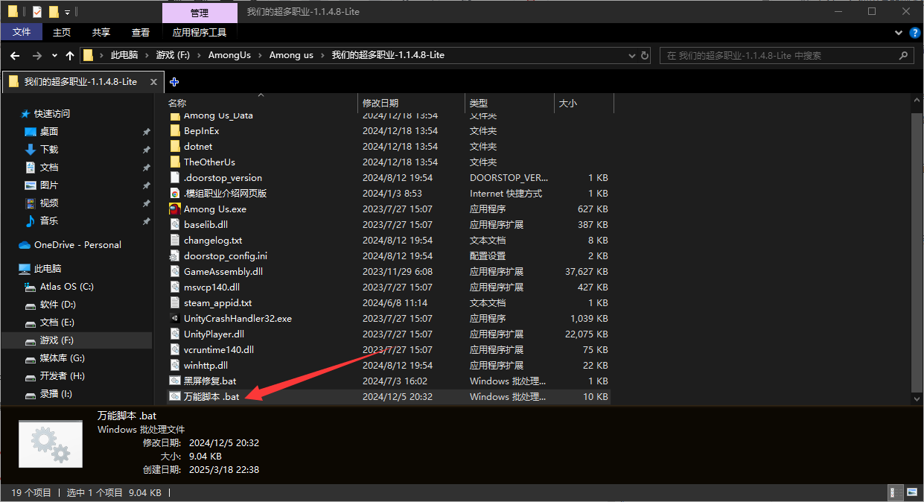The width and height of the screenshot is (924, 502).
Task: Open 图片 in quick access
Action: 49,185
